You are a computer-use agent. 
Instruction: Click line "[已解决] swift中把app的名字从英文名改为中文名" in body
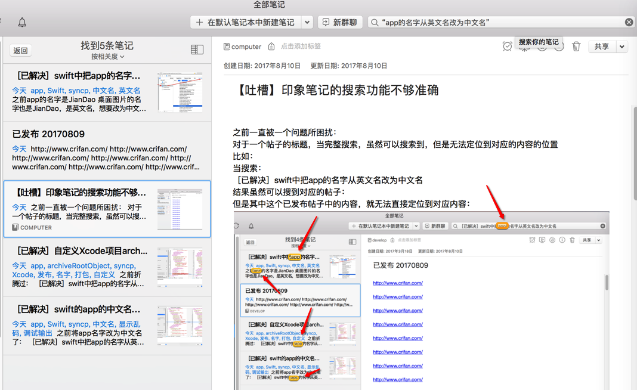tap(328, 180)
